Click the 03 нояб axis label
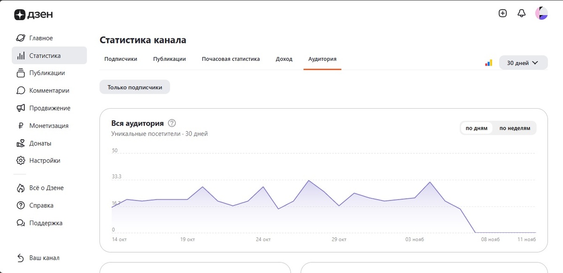The image size is (563, 273). pos(415,240)
